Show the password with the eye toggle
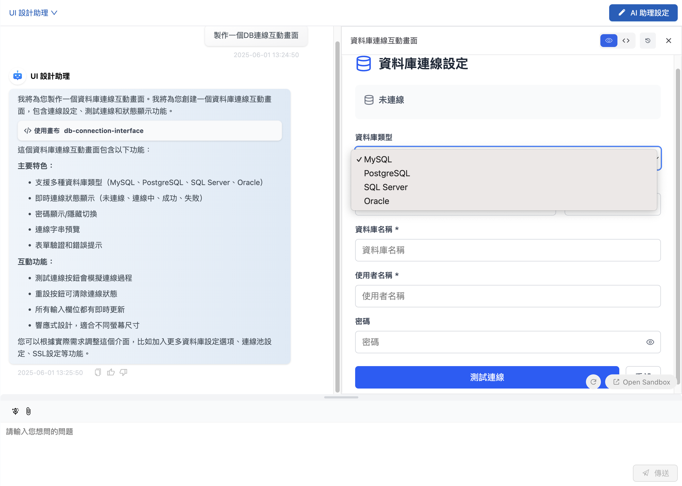Viewport: 682px width, 486px height. pos(650,342)
